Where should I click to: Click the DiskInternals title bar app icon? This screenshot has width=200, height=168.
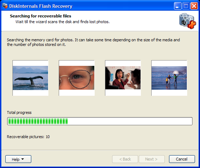[5, 6]
